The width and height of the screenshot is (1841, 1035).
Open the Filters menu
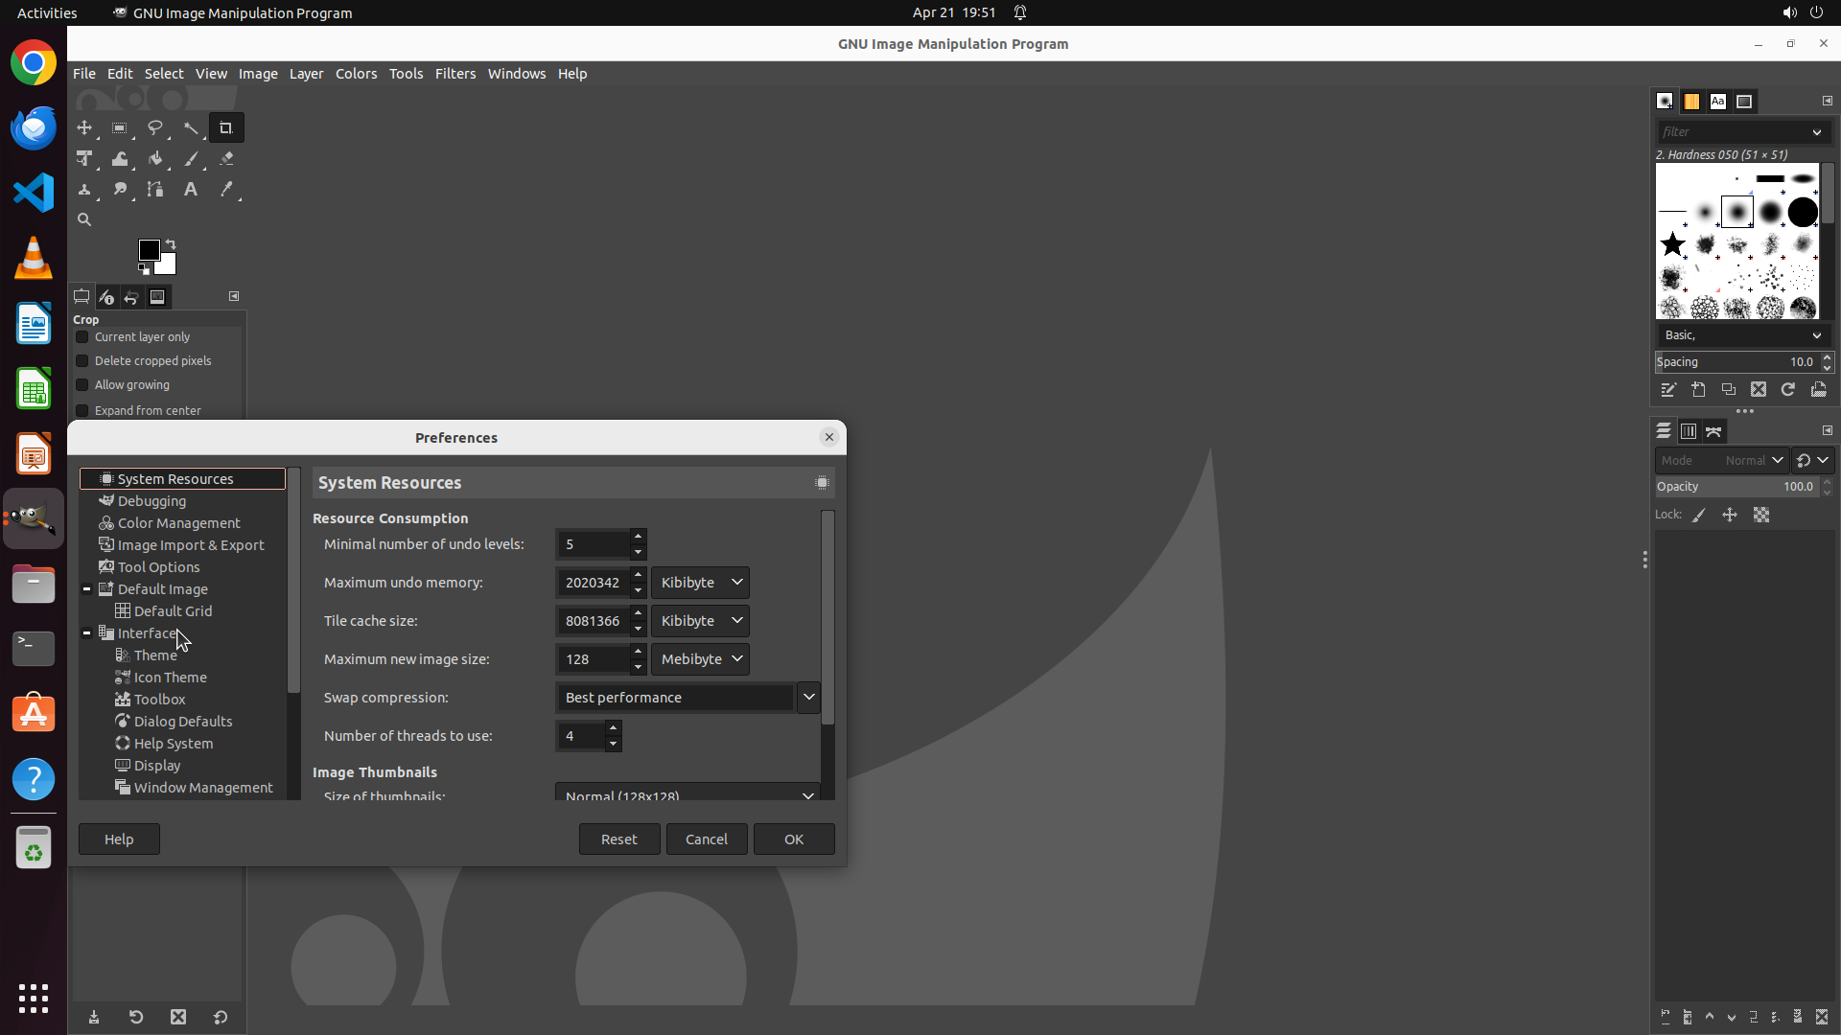pyautogui.click(x=454, y=74)
